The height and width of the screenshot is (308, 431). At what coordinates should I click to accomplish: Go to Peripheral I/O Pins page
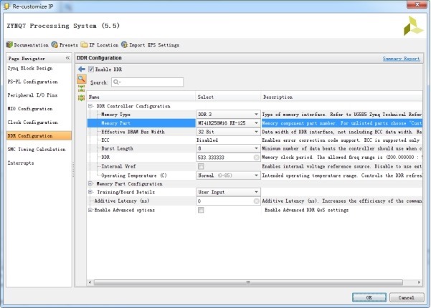32,95
